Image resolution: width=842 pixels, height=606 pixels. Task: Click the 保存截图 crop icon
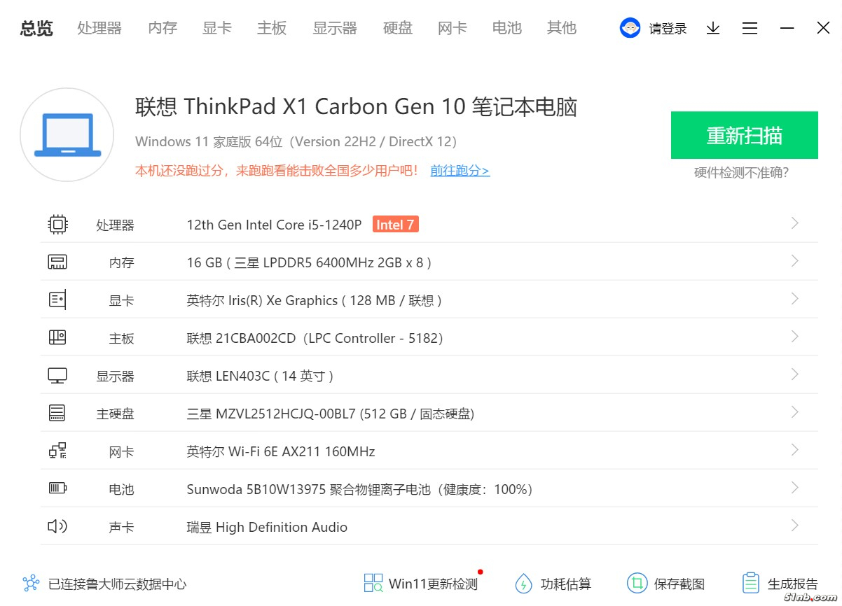point(637,583)
